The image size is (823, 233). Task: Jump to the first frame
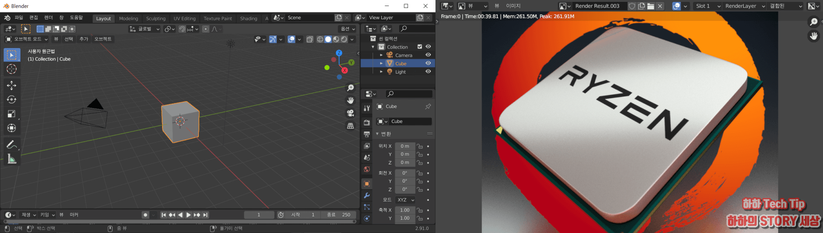(163, 215)
